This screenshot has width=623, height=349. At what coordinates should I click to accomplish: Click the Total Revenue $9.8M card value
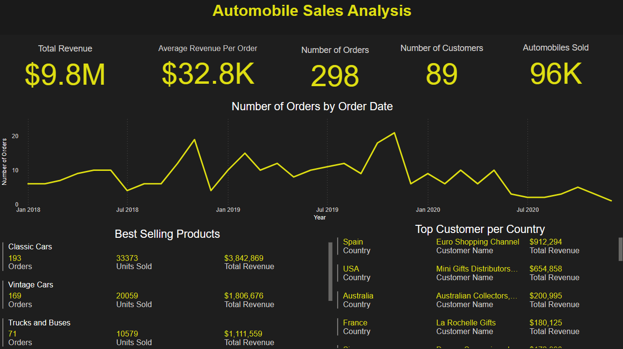[x=65, y=75]
